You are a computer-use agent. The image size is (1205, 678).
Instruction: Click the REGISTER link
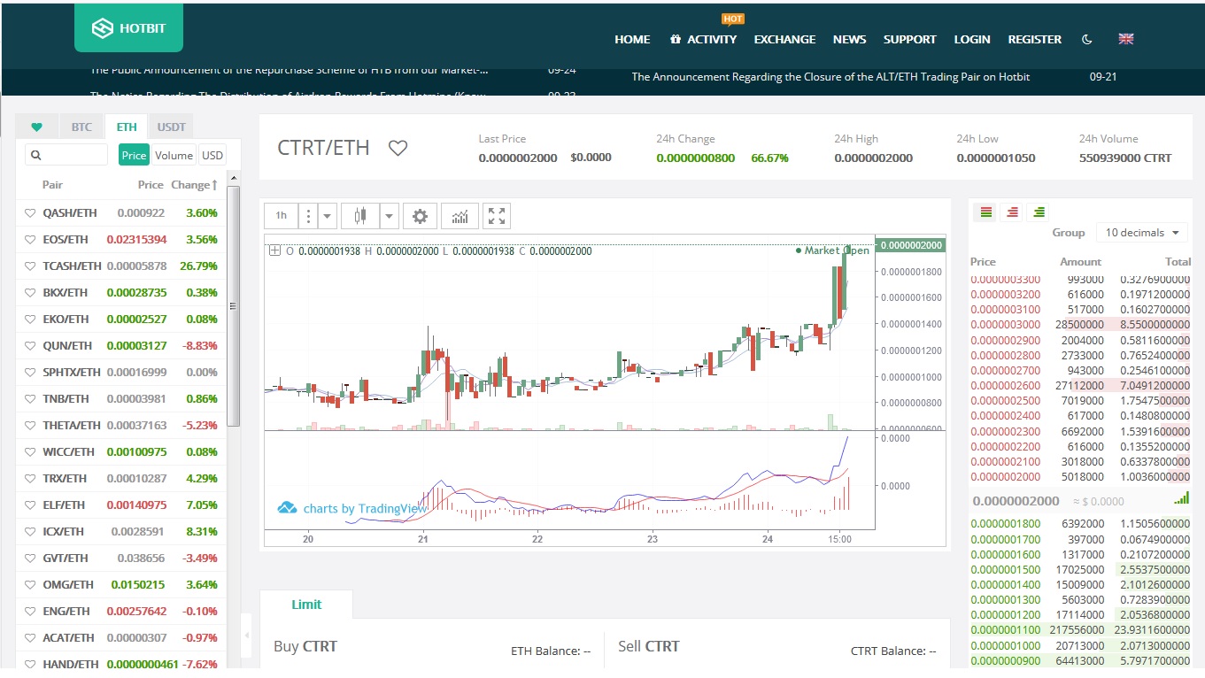click(x=1034, y=39)
